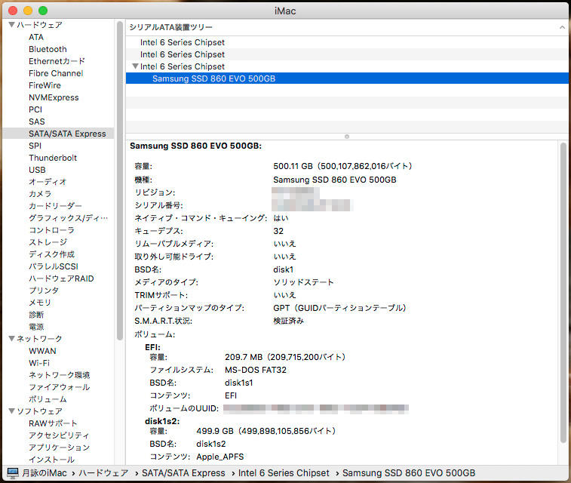Click the green zoom window button
The width and height of the screenshot is (571, 483).
(x=43, y=11)
